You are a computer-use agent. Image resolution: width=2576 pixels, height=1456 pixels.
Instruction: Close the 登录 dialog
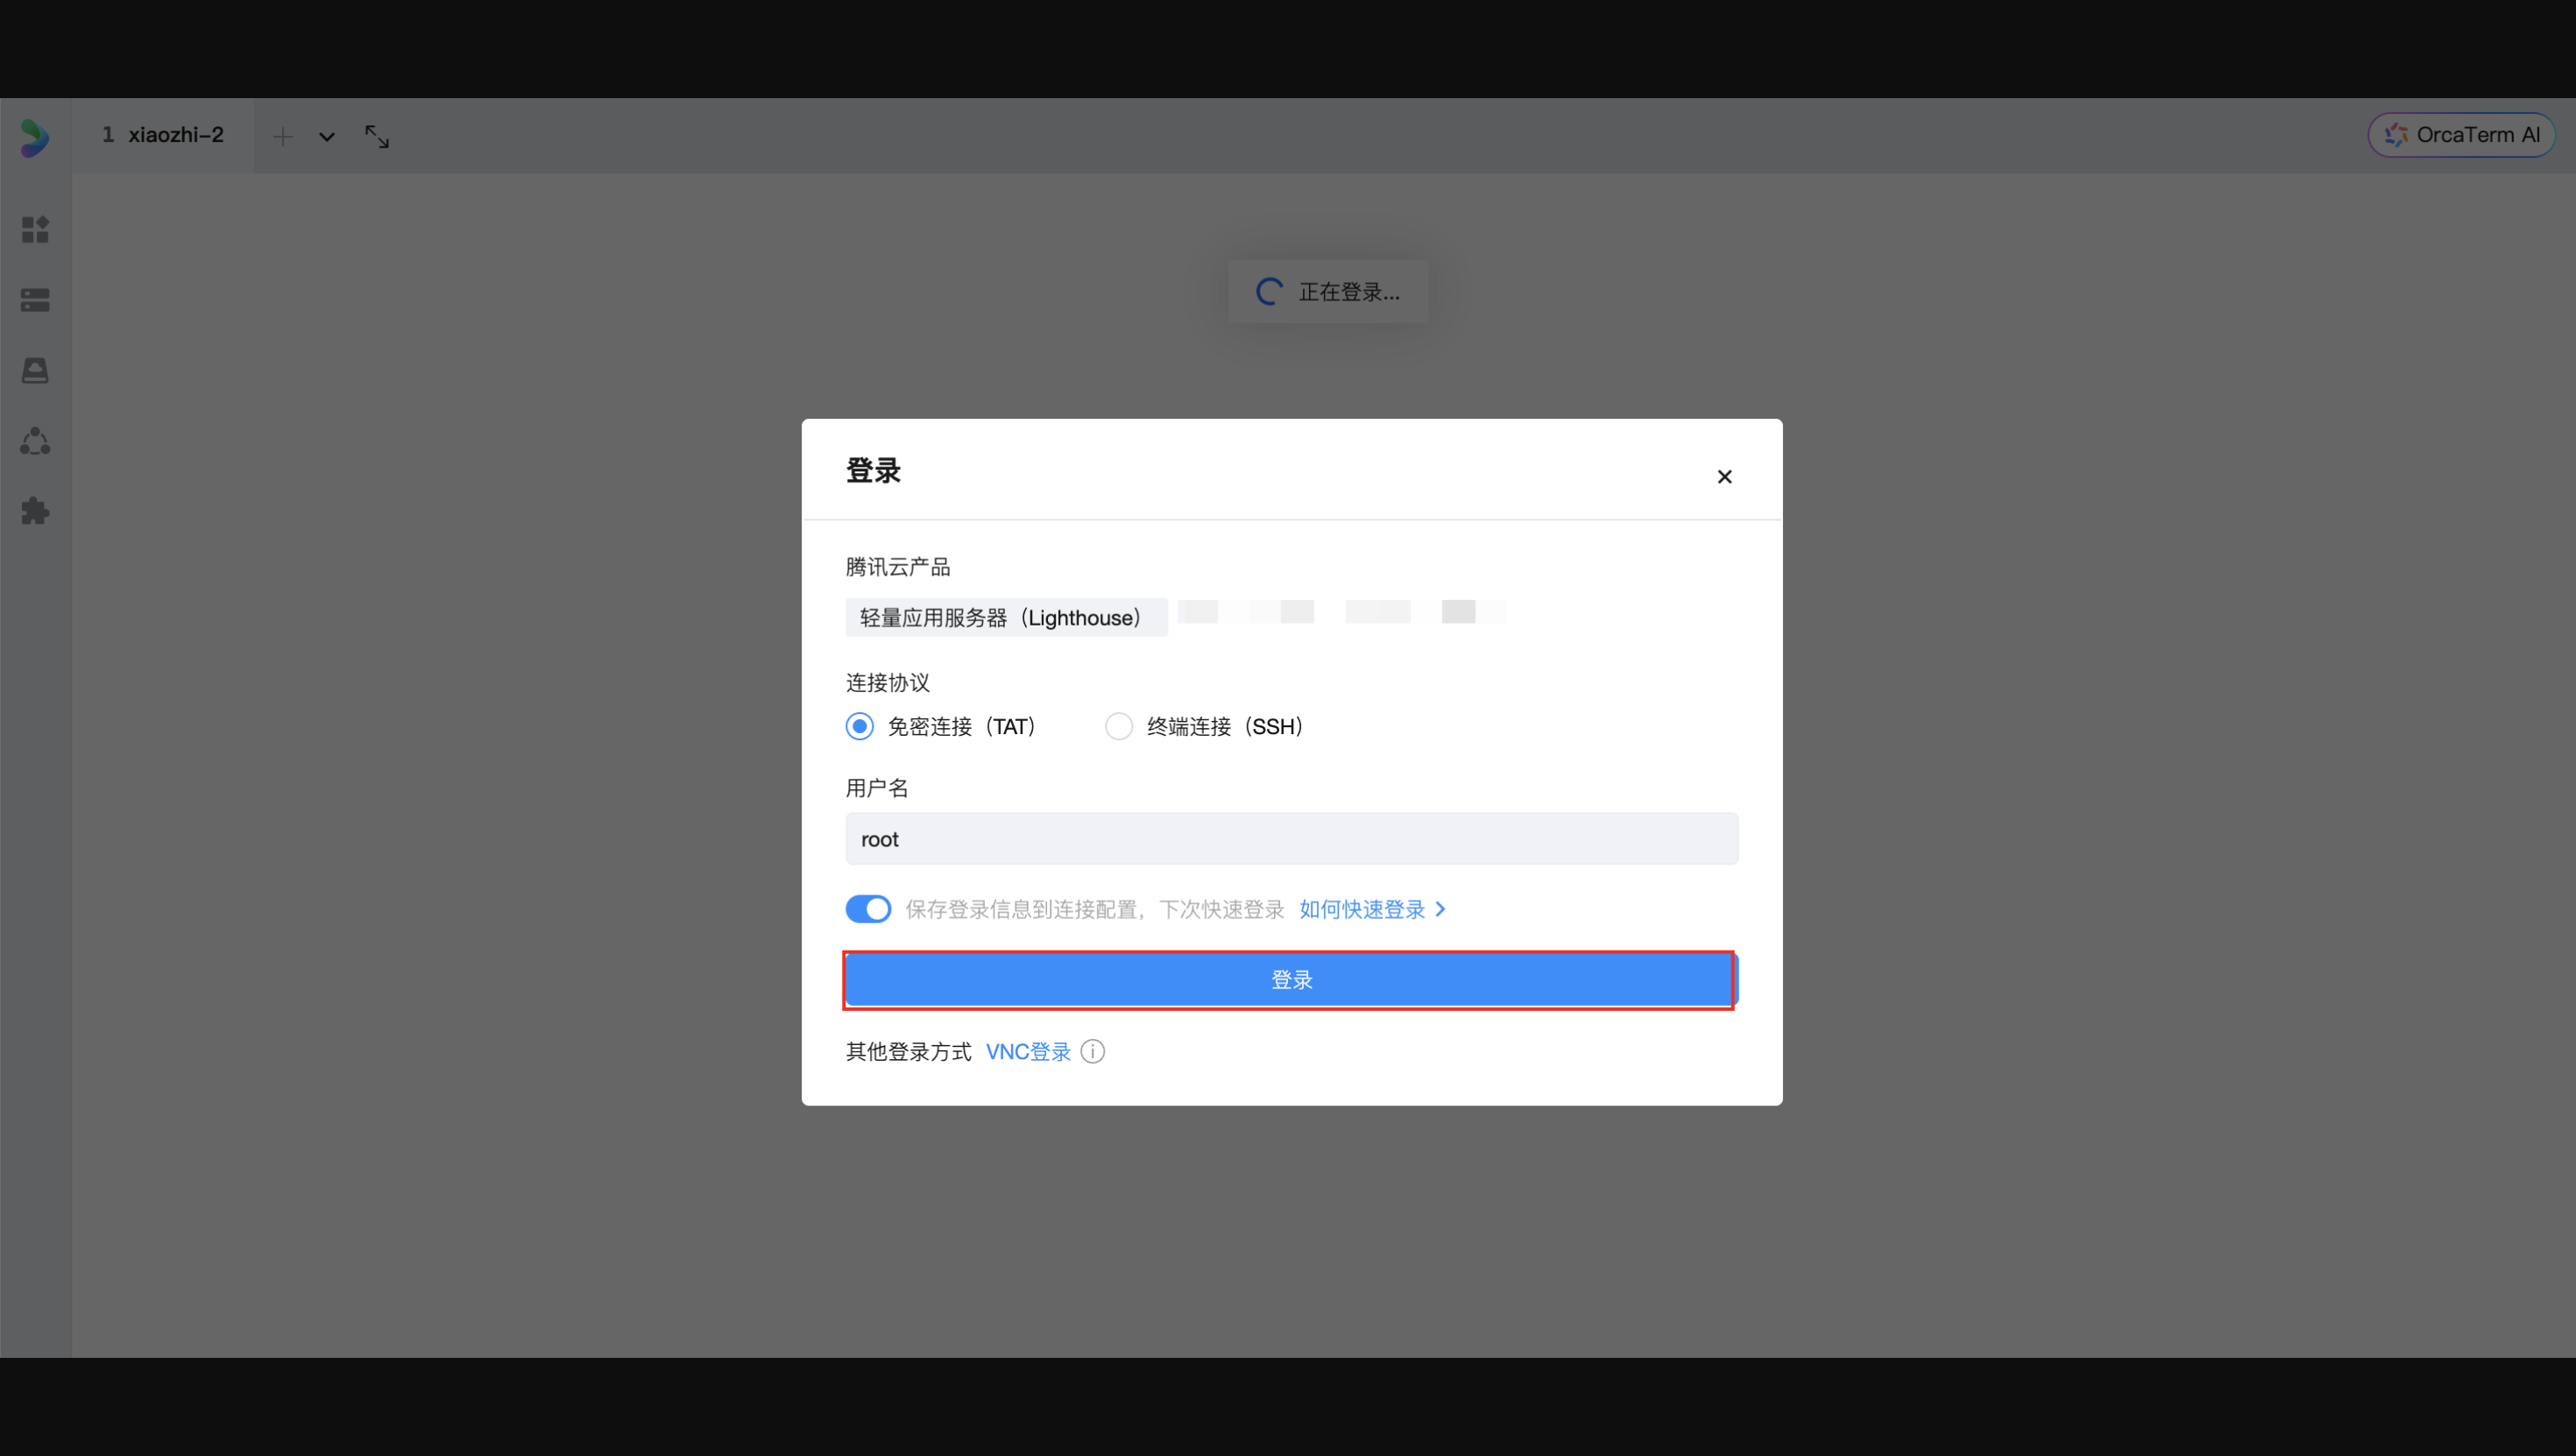click(x=1724, y=477)
